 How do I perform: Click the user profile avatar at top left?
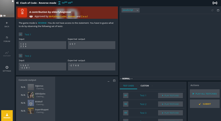tap(7, 9)
